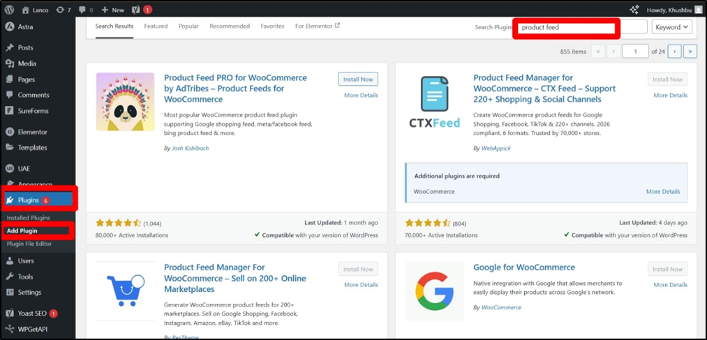Click the Yoast SEO admin bar icon
Viewport: 707px width, 340px height.
coord(136,10)
